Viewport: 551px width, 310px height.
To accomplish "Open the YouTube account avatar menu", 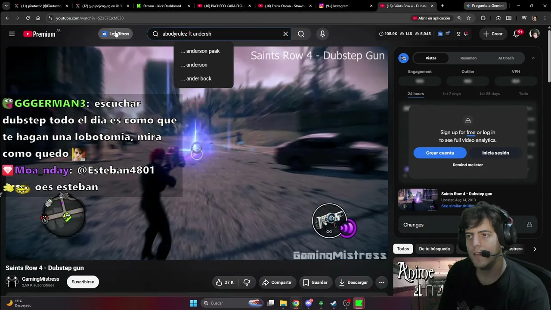I will 534,34.
